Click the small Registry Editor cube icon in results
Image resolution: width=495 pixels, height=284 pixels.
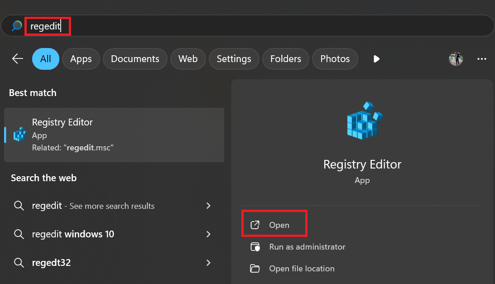(20, 134)
